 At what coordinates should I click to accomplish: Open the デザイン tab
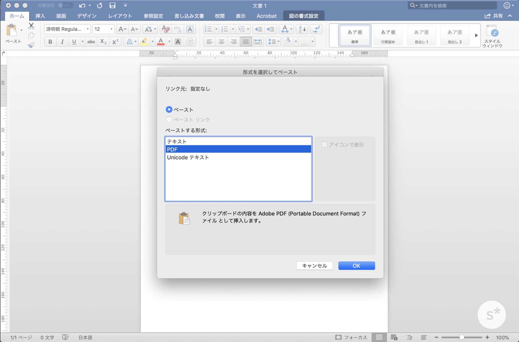tap(87, 16)
